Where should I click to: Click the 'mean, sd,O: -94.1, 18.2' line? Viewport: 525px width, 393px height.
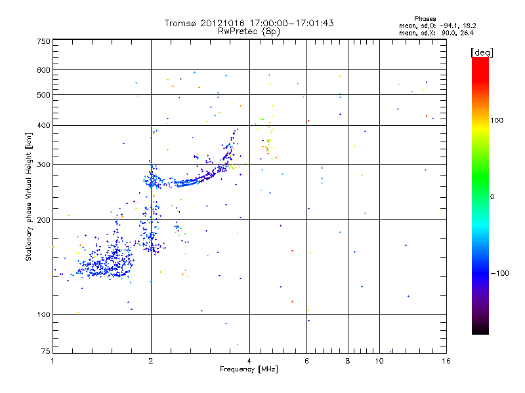coord(438,26)
